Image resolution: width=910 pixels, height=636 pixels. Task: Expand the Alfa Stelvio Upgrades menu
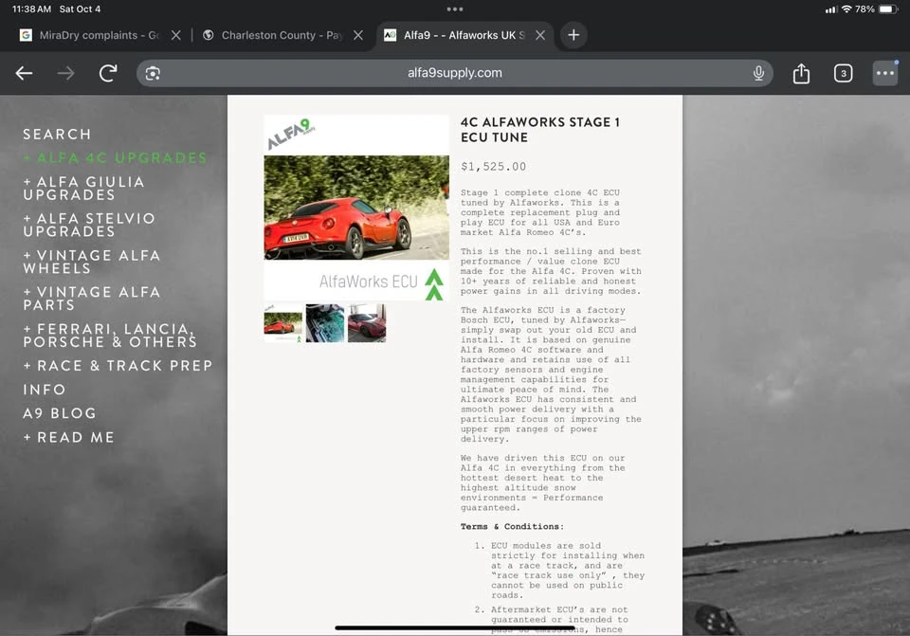click(x=89, y=226)
